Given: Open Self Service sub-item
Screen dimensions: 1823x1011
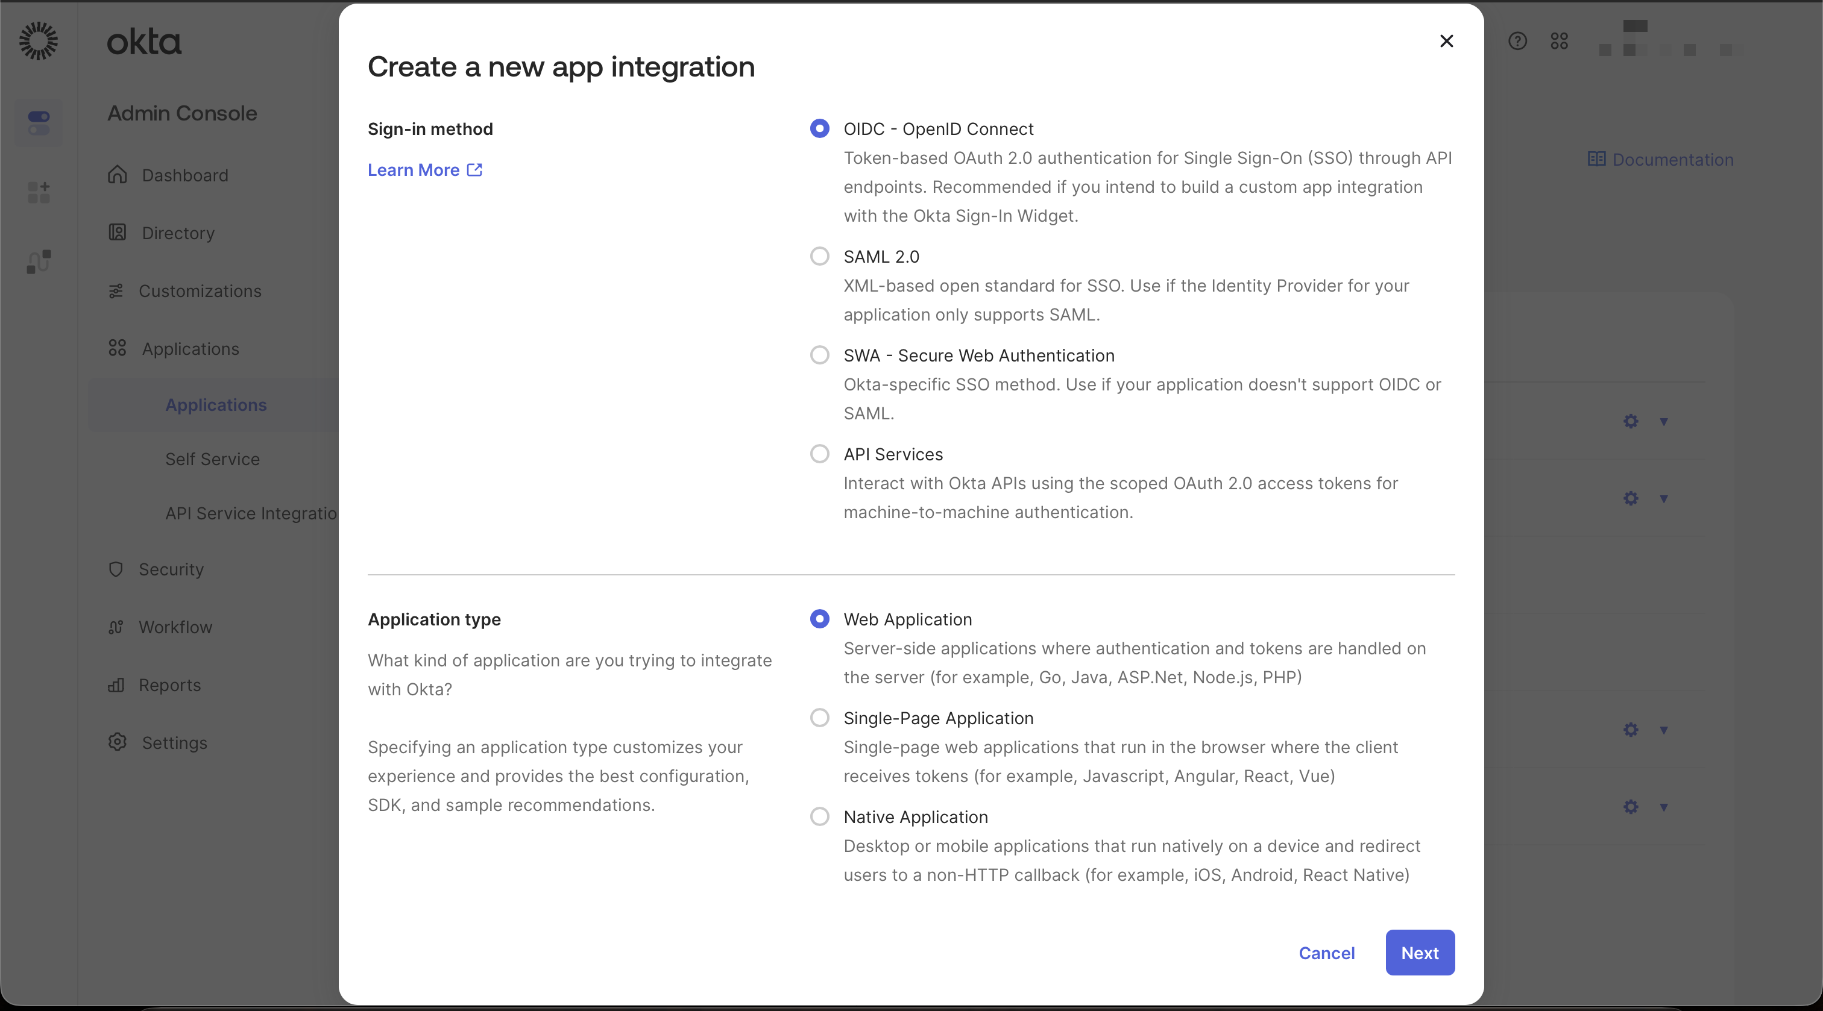Looking at the screenshot, I should click(x=212, y=459).
